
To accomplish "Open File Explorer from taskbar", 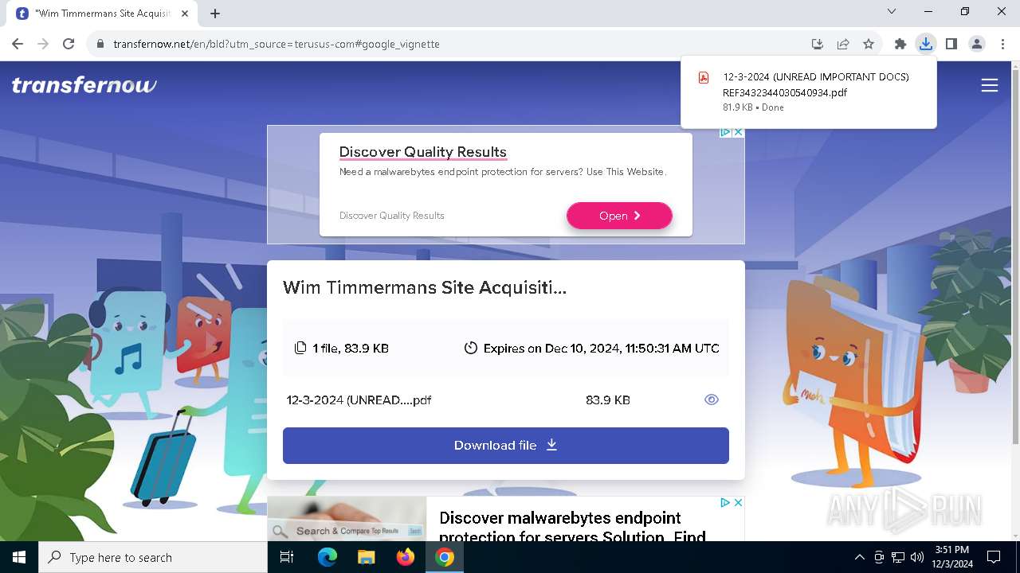I will point(366,557).
